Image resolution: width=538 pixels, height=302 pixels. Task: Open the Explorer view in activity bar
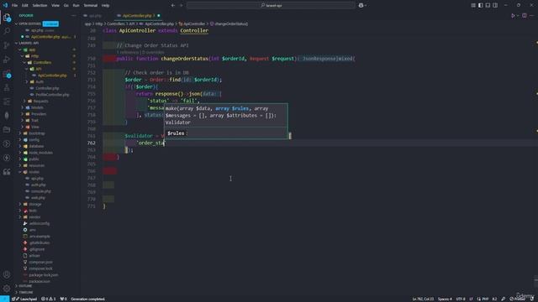click(7, 18)
